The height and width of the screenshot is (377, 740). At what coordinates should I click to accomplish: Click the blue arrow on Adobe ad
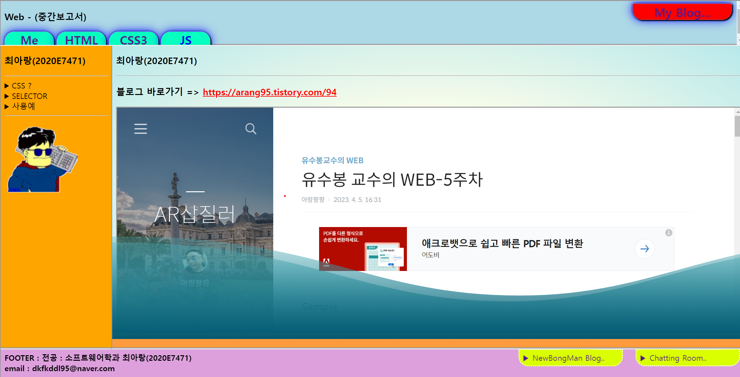pos(644,249)
